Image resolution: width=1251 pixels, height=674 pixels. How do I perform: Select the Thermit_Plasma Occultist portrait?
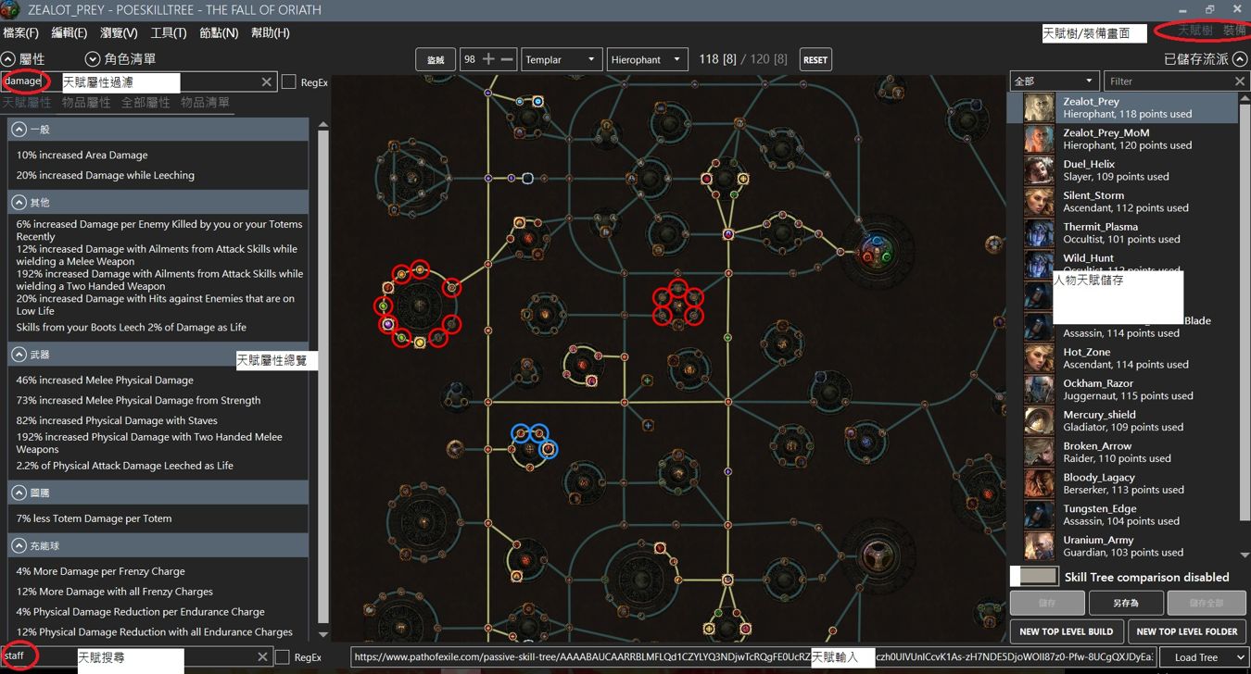1039,233
